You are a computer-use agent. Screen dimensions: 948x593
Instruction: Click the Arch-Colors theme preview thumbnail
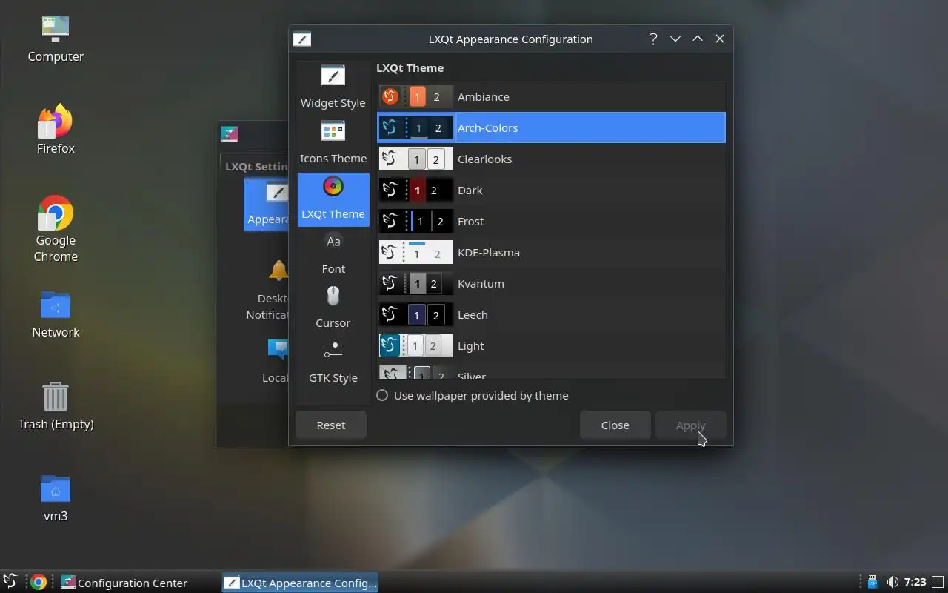[x=415, y=127]
